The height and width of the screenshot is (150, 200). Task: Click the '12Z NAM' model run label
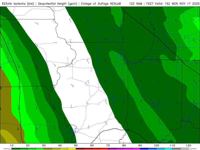click(135, 4)
